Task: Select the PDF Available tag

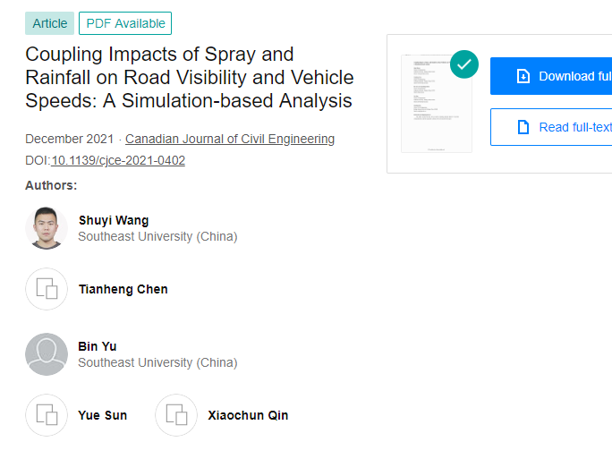Action: point(125,23)
